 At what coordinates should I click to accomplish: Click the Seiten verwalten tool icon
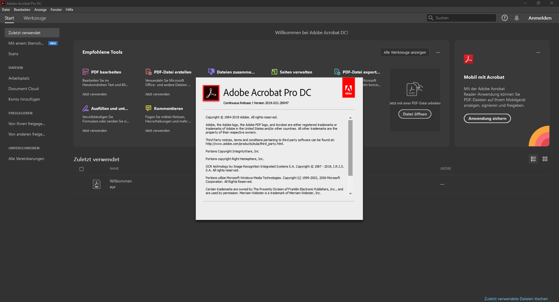(274, 72)
